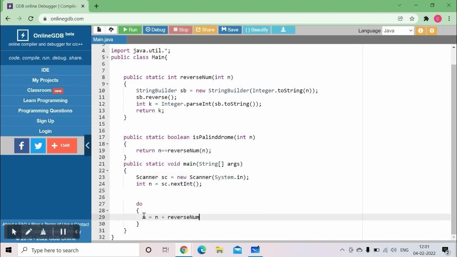Fold code at line 18 arrow
The image size is (457, 257).
[107, 144]
